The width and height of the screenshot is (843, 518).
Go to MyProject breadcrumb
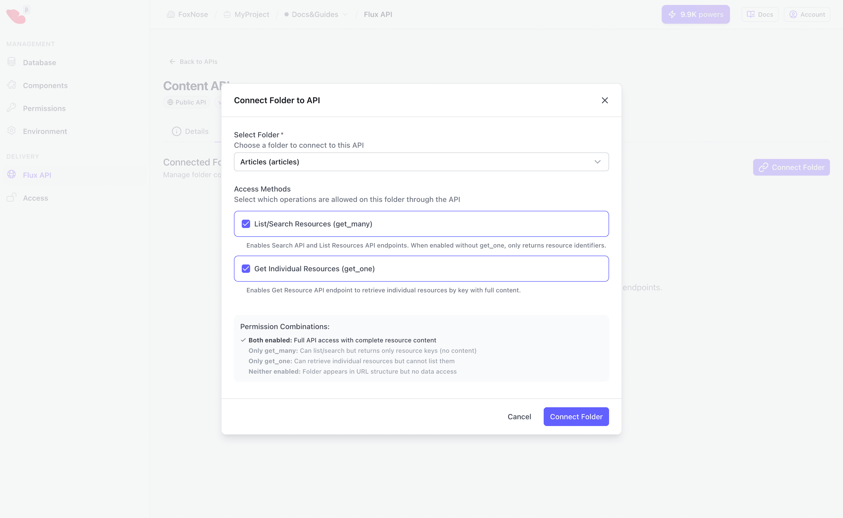(251, 14)
